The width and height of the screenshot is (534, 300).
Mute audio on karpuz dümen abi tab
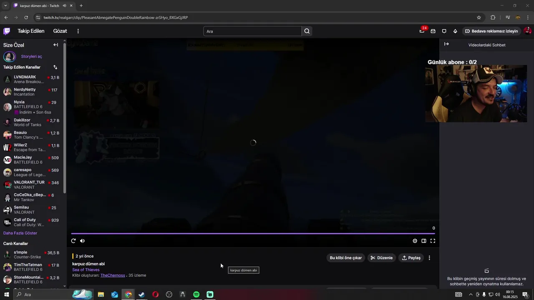(65, 5)
